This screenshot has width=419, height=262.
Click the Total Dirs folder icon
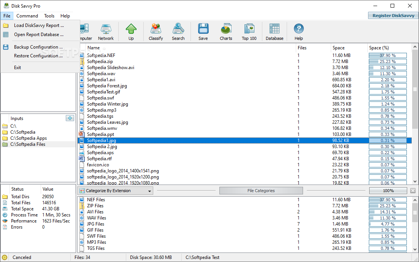5,197
